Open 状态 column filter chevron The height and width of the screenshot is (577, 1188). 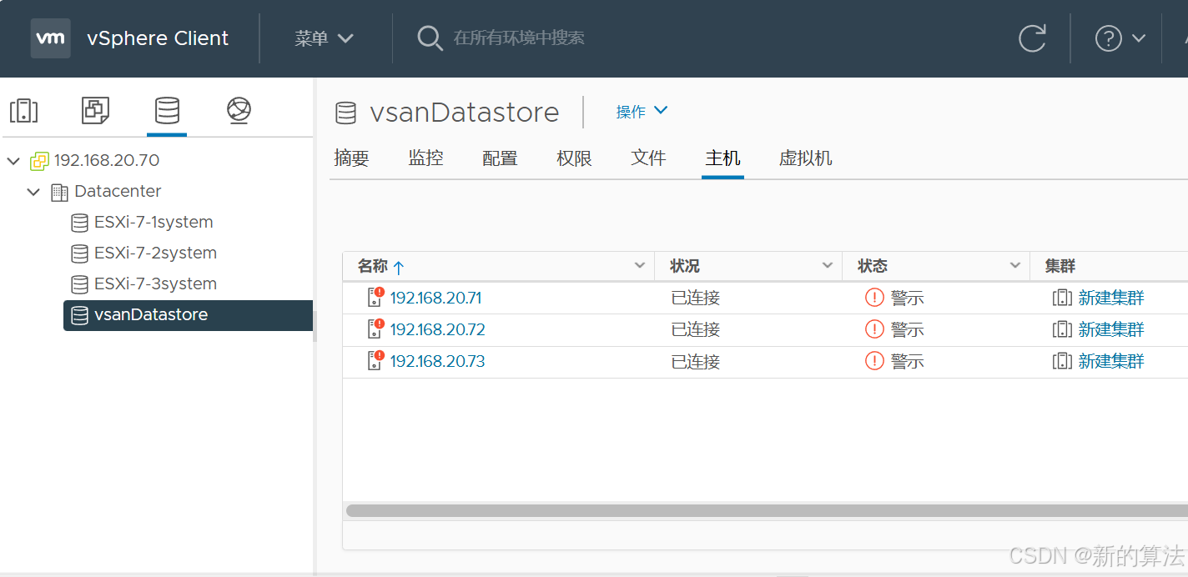pos(1015,266)
